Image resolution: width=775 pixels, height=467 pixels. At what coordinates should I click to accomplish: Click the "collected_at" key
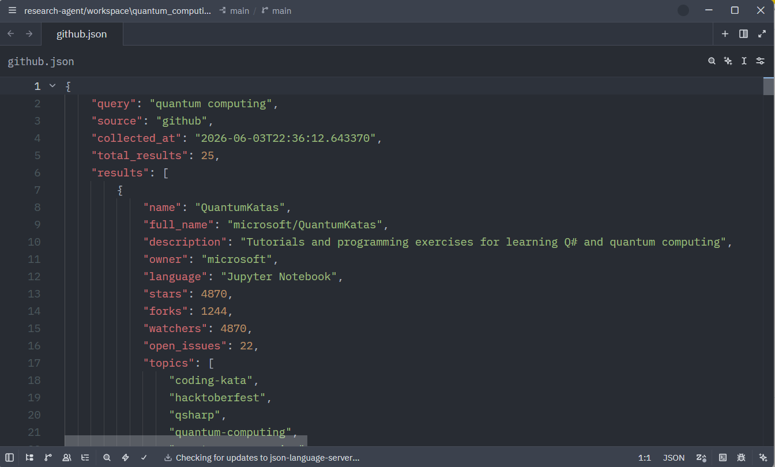[137, 138]
